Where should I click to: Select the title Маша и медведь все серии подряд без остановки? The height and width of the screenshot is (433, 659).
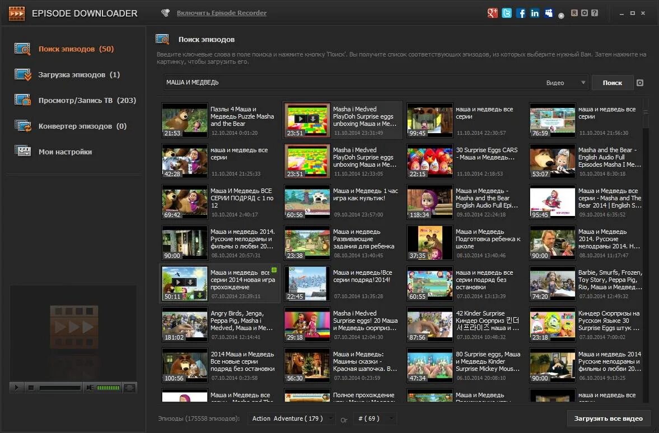(484, 280)
